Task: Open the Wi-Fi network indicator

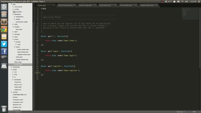Action: point(182,2)
